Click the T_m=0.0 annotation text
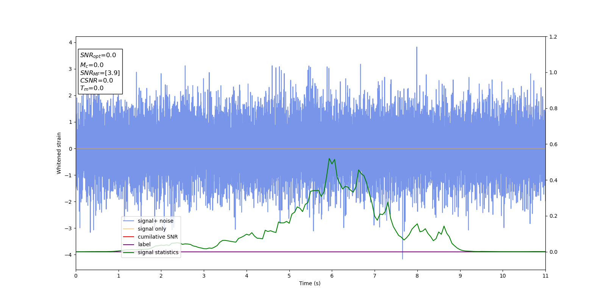The image size is (606, 303). coord(92,88)
